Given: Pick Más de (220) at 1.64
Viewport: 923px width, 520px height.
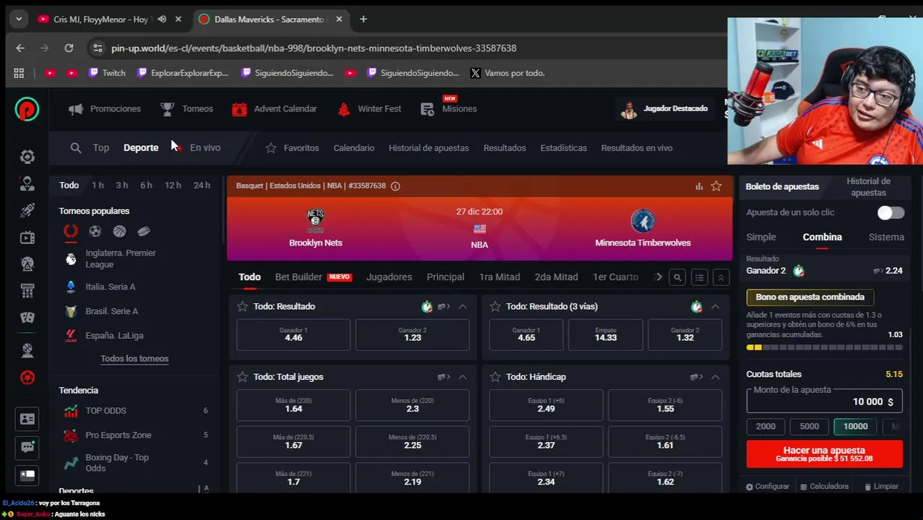Looking at the screenshot, I should 293,405.
